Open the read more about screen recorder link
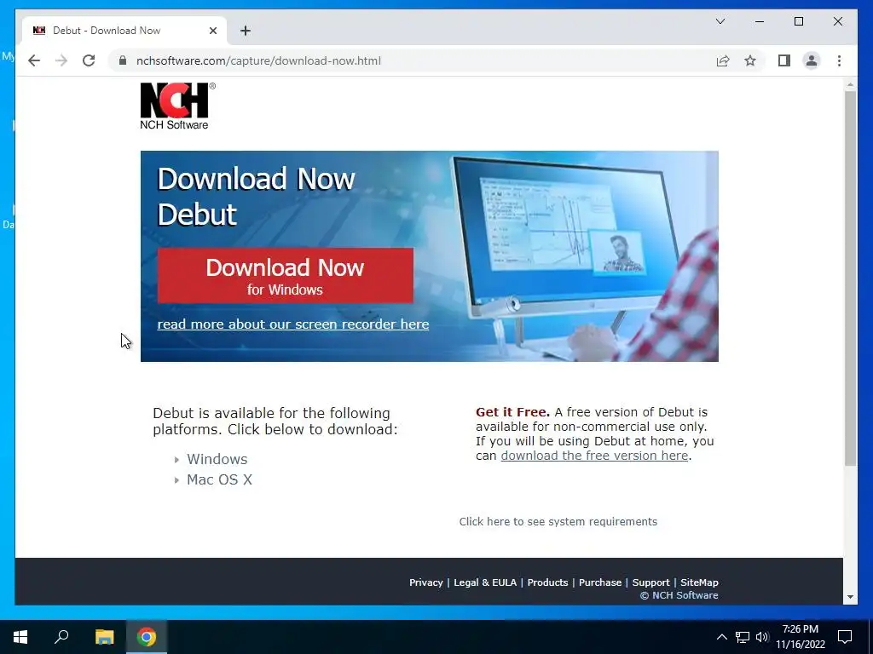Viewport: 873px width, 654px height. 293,324
